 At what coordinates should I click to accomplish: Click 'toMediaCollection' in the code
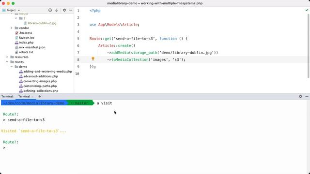[x=130, y=59]
